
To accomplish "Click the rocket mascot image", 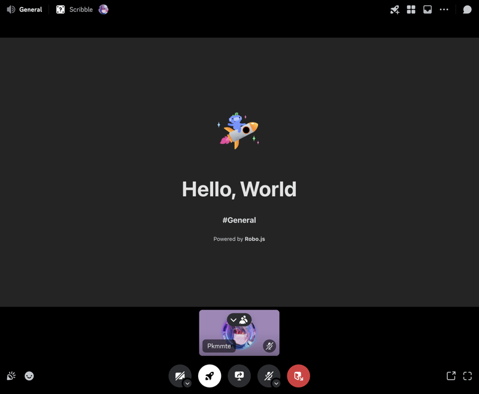I will pos(239,130).
